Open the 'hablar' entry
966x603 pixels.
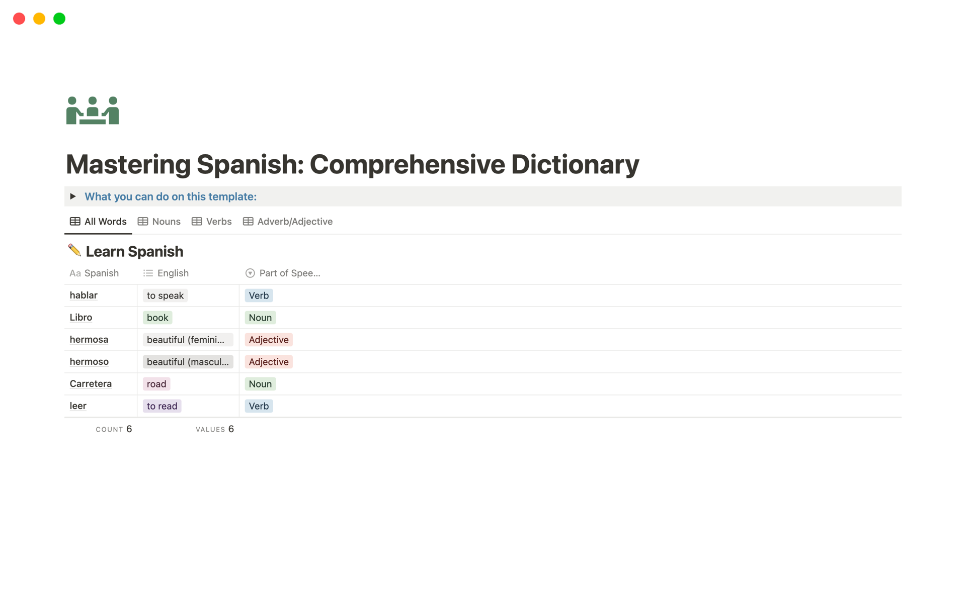coord(84,295)
